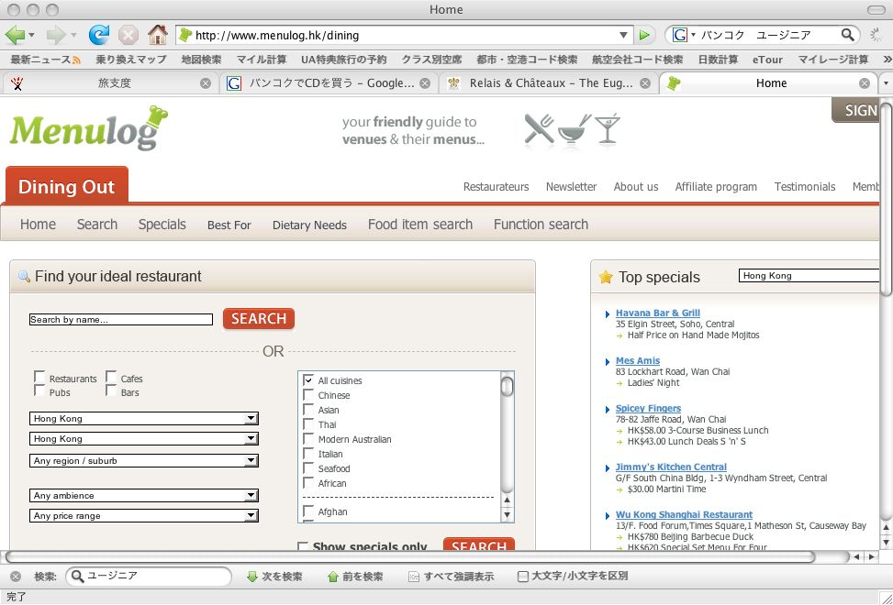
Task: Tick the Bars checkbox
Action: click(111, 390)
